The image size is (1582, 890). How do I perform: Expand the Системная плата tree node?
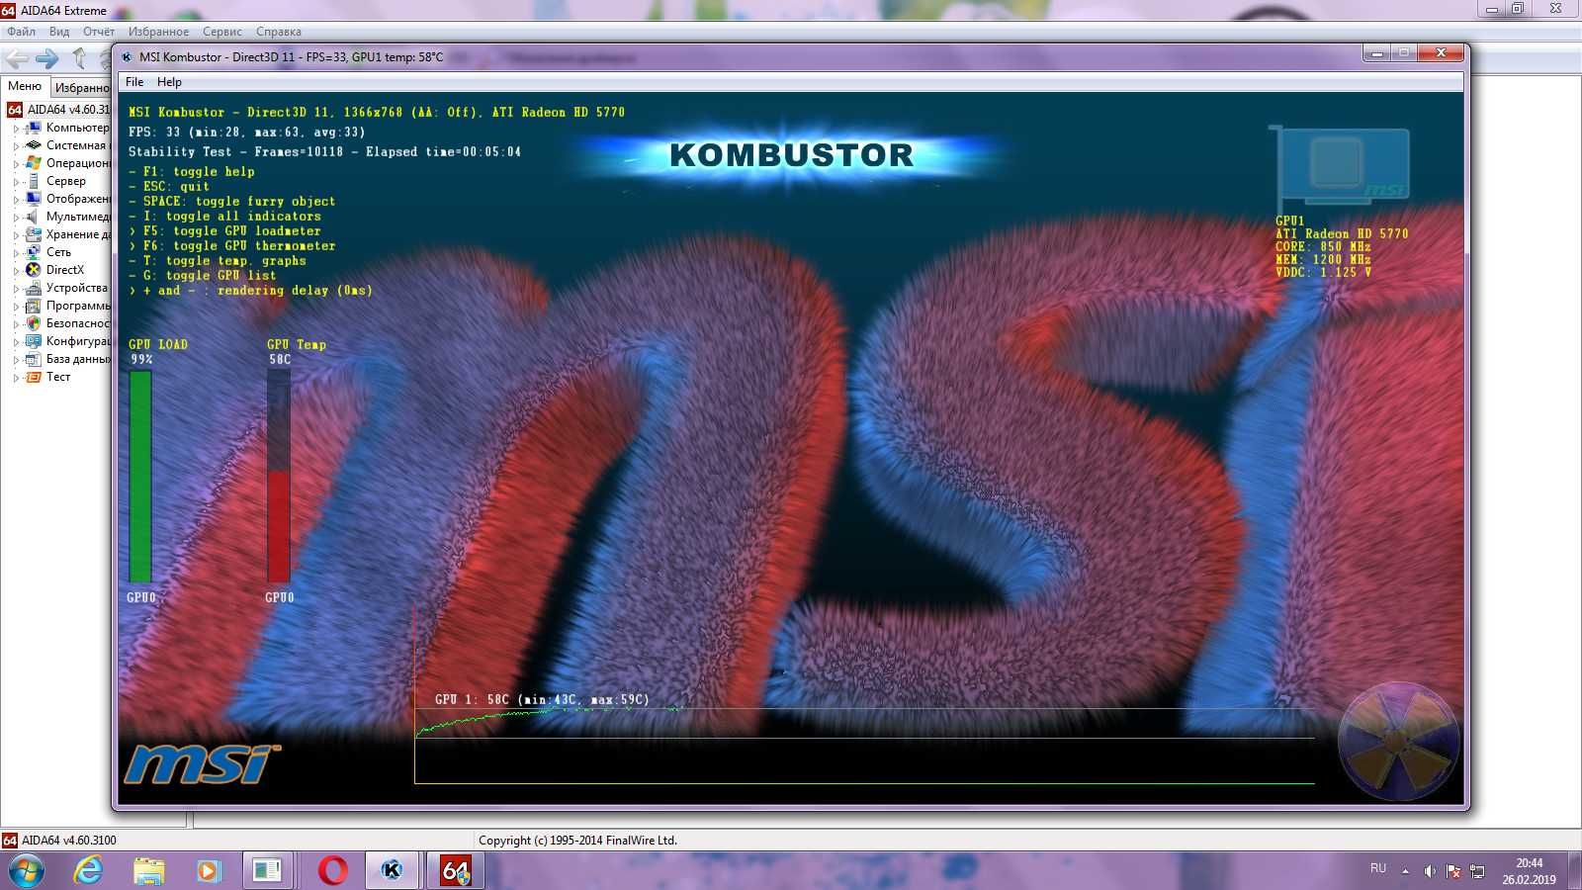[x=16, y=146]
